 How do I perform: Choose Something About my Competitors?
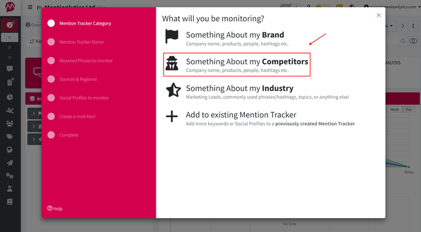coord(236,65)
